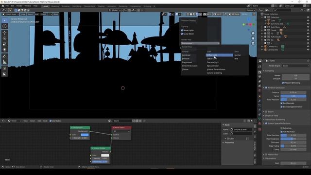Open the Render Pass dropdown field
This screenshot has width=311, height=175.
(200, 43)
